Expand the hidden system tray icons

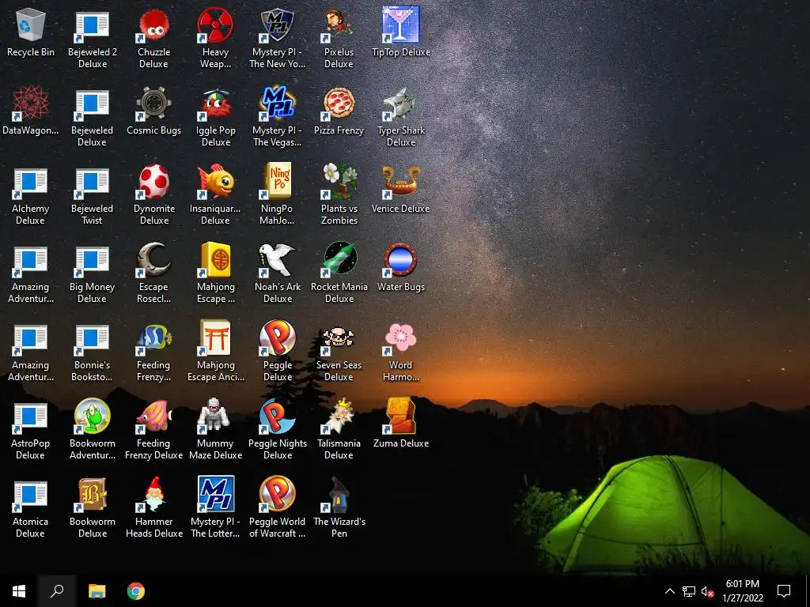(669, 591)
